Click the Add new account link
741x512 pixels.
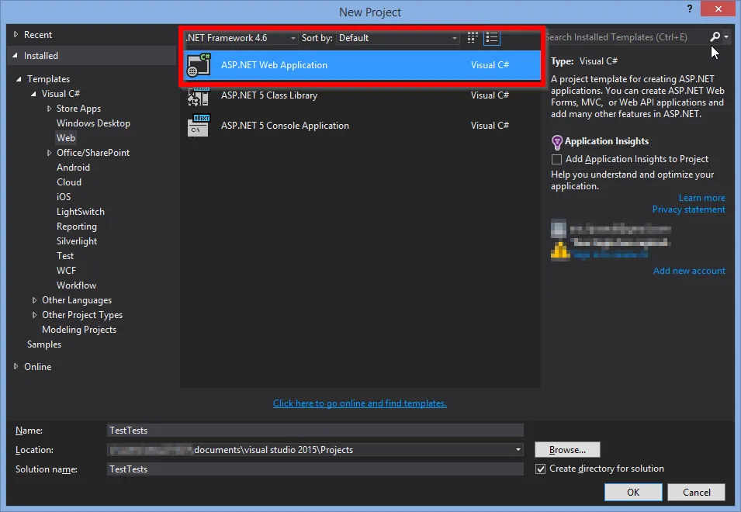click(689, 271)
